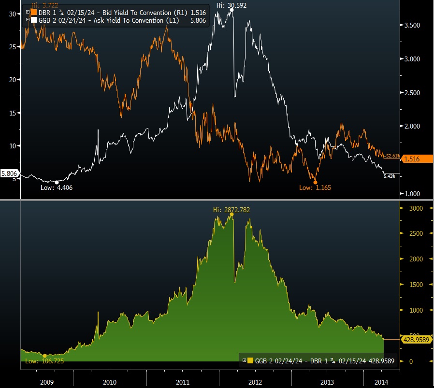
Task: Select the 'Bid Yield To Convention (R1)' legend label
Action: [x=145, y=13]
